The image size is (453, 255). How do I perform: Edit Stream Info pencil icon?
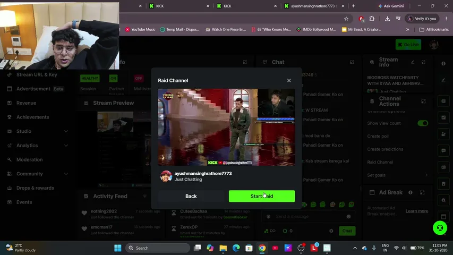coord(413,62)
